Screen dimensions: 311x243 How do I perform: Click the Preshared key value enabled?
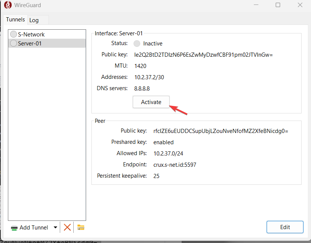[164, 142]
